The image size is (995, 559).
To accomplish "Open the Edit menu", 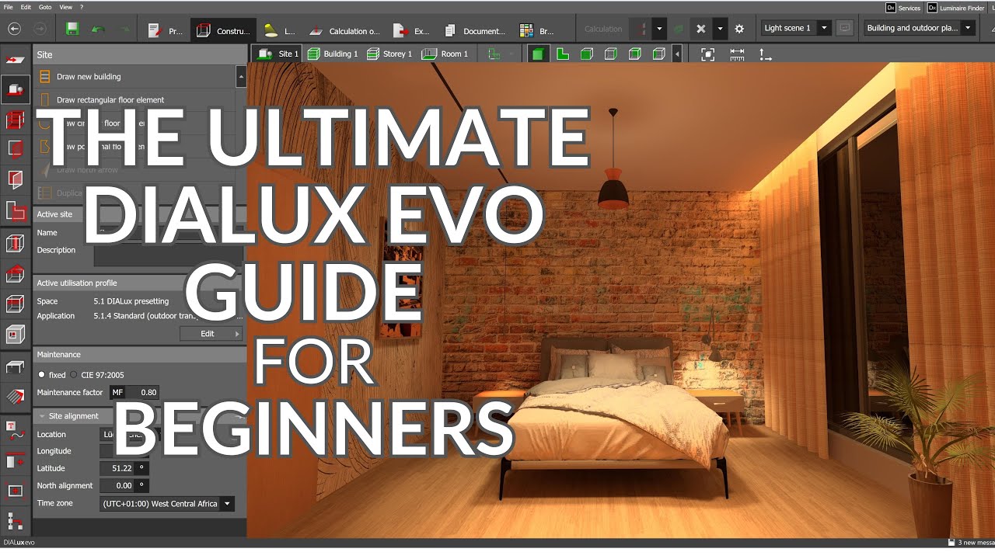I will 26,7.
